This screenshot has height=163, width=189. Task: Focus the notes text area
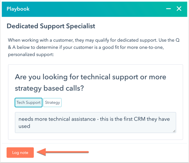tap(95, 122)
